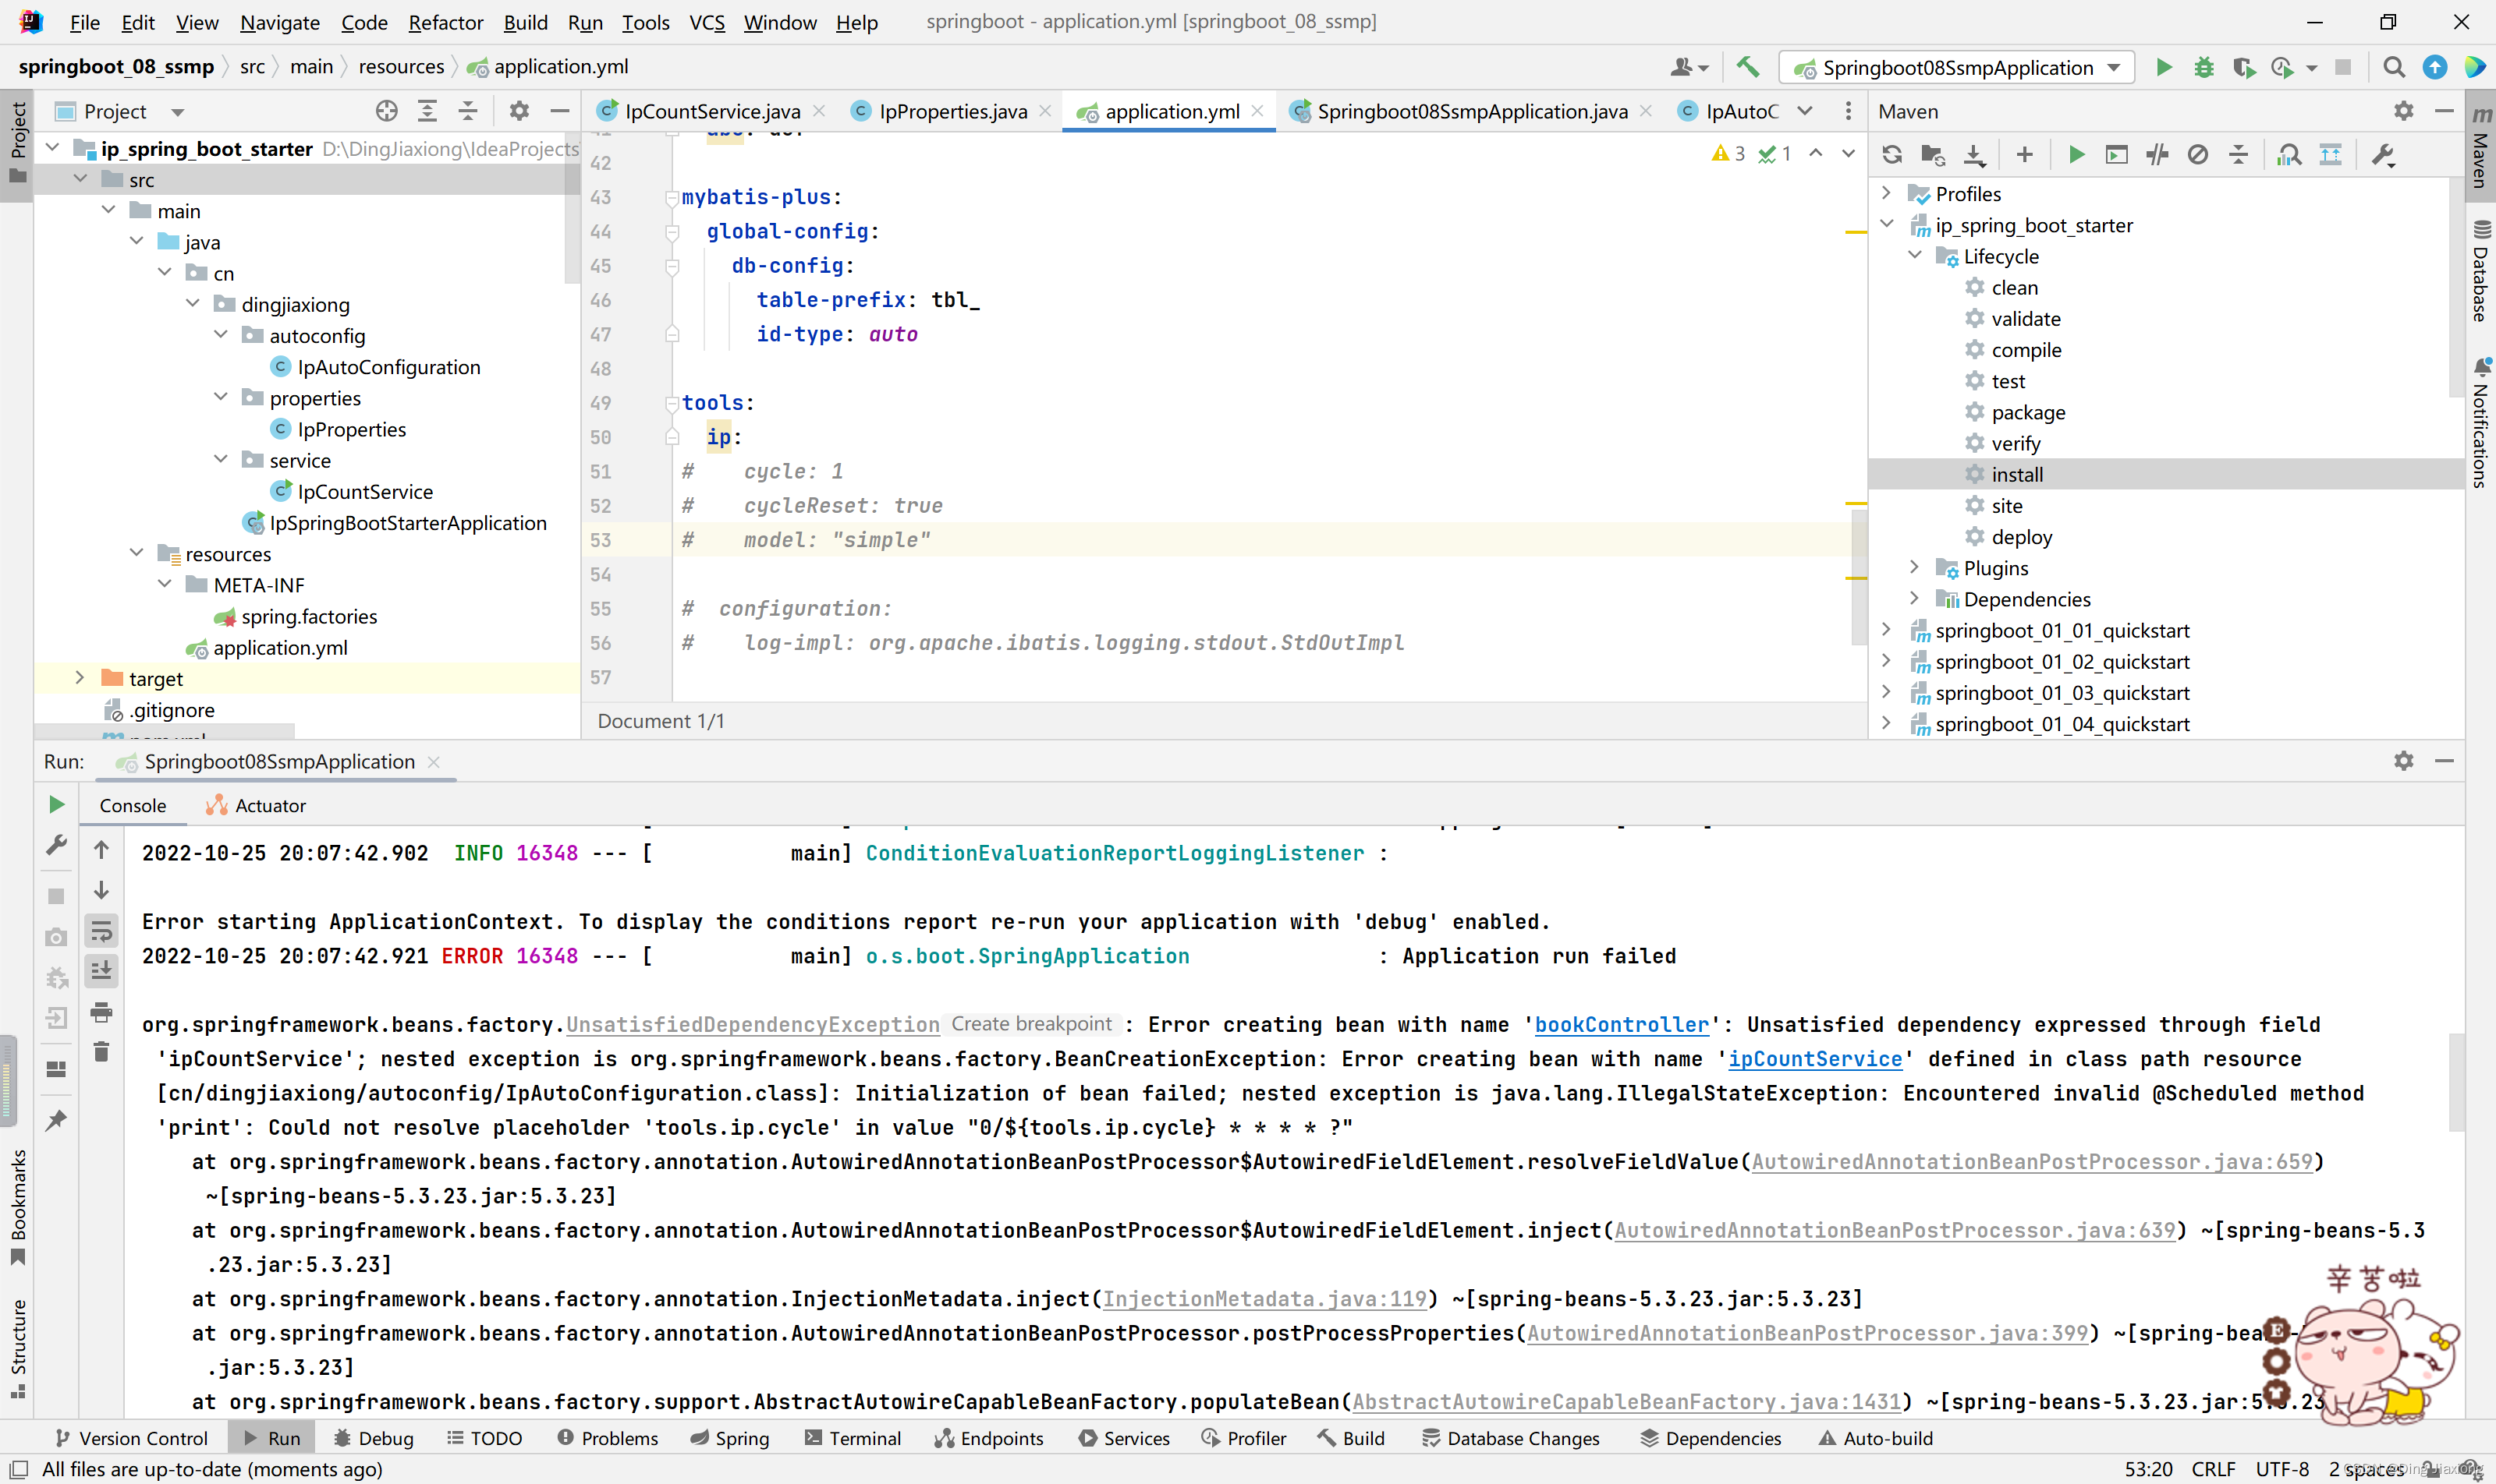
Task: Run the selected Maven build
Action: point(2076,155)
